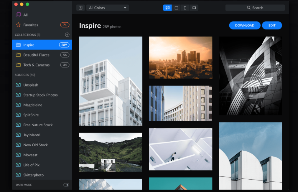Click the 71 Favorites count badge

pyautogui.click(x=65, y=25)
